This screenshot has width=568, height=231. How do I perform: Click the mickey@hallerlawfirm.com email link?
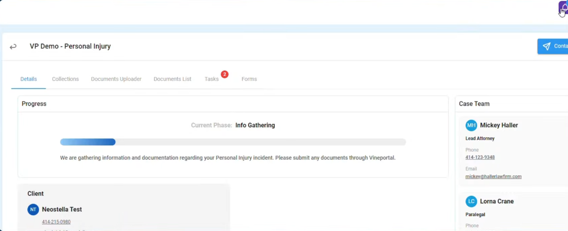coord(493,177)
